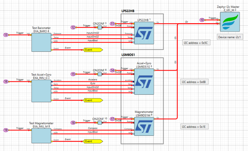Click trigger source number 10
The width and height of the screenshot is (248, 151).
coord(202,20)
